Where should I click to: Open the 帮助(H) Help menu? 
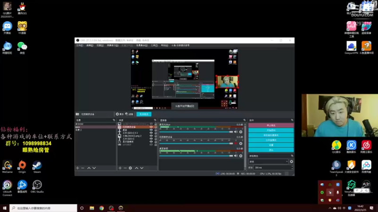point(164,45)
